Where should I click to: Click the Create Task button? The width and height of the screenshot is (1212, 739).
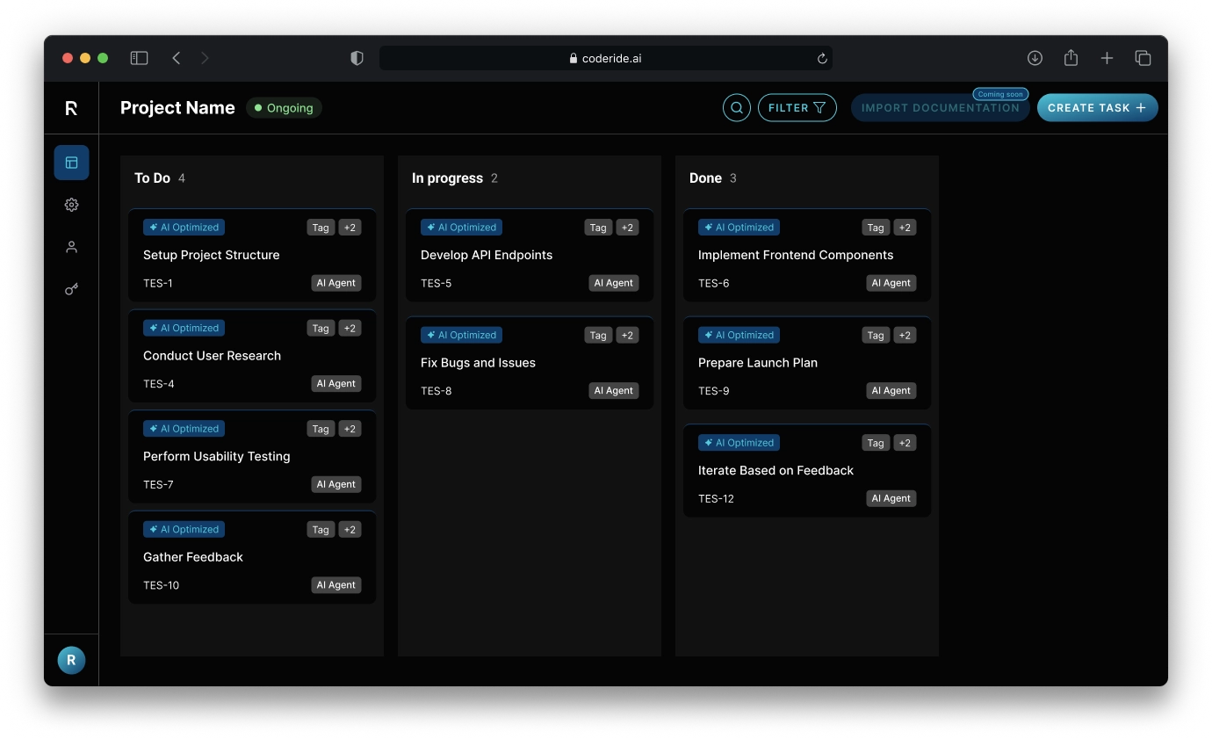click(1097, 108)
